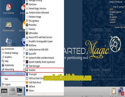125x97 pixels.
Task: Open the main menu button on taskbar
Action: [x=4, y=91]
